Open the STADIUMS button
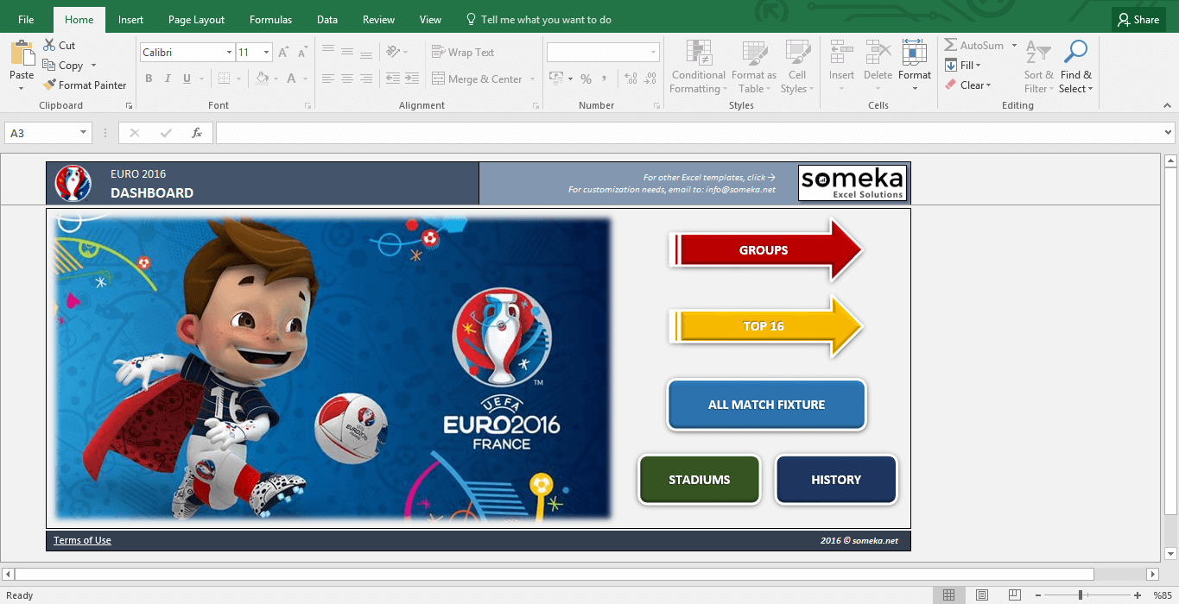1179x604 pixels. pos(700,480)
